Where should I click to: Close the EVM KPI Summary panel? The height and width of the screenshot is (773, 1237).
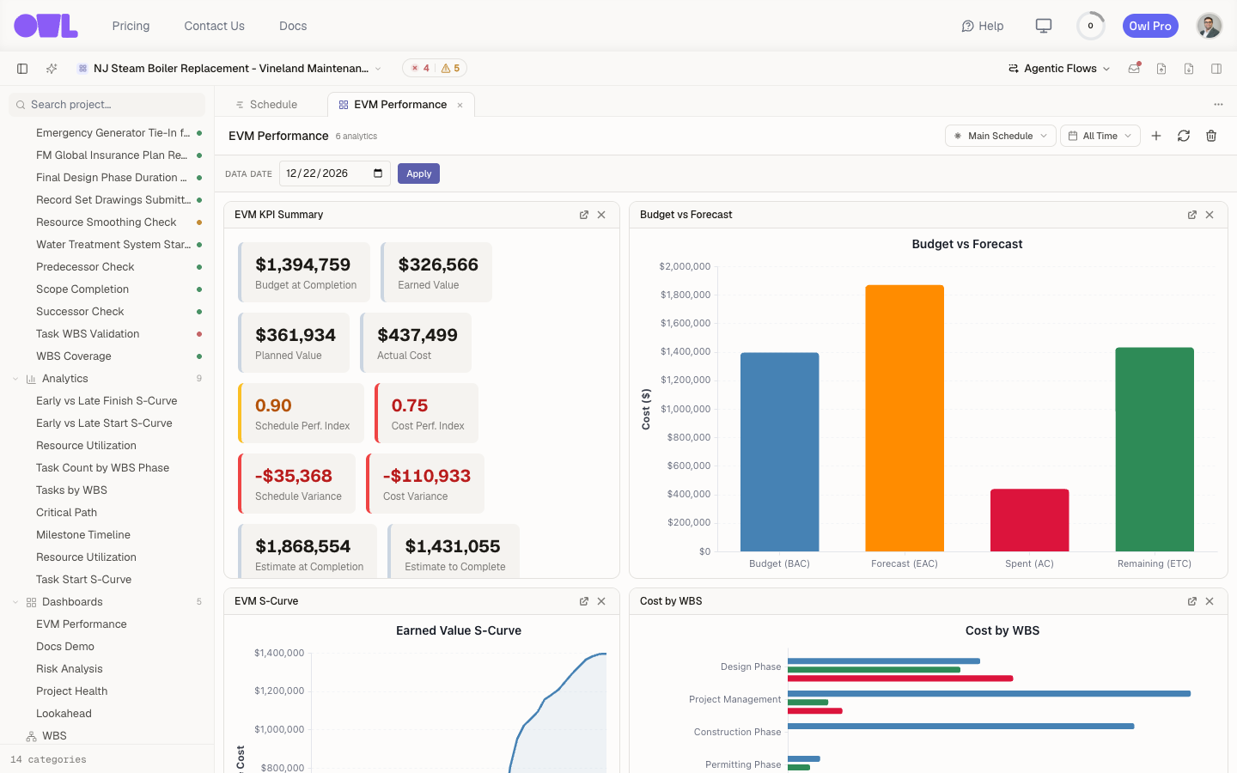(x=601, y=215)
